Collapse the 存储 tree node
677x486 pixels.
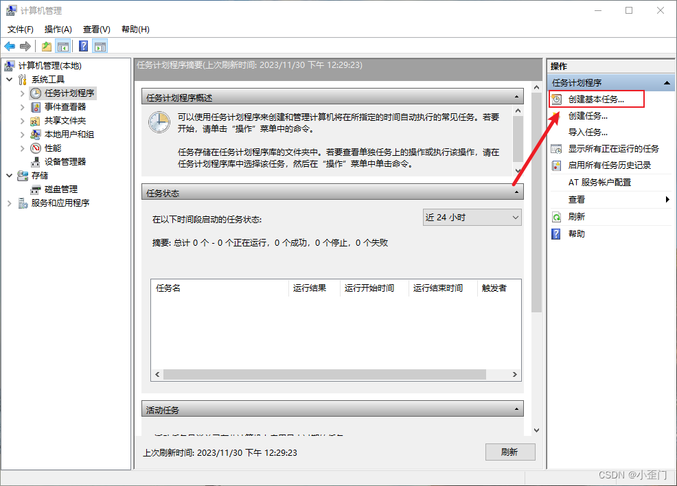[10, 176]
